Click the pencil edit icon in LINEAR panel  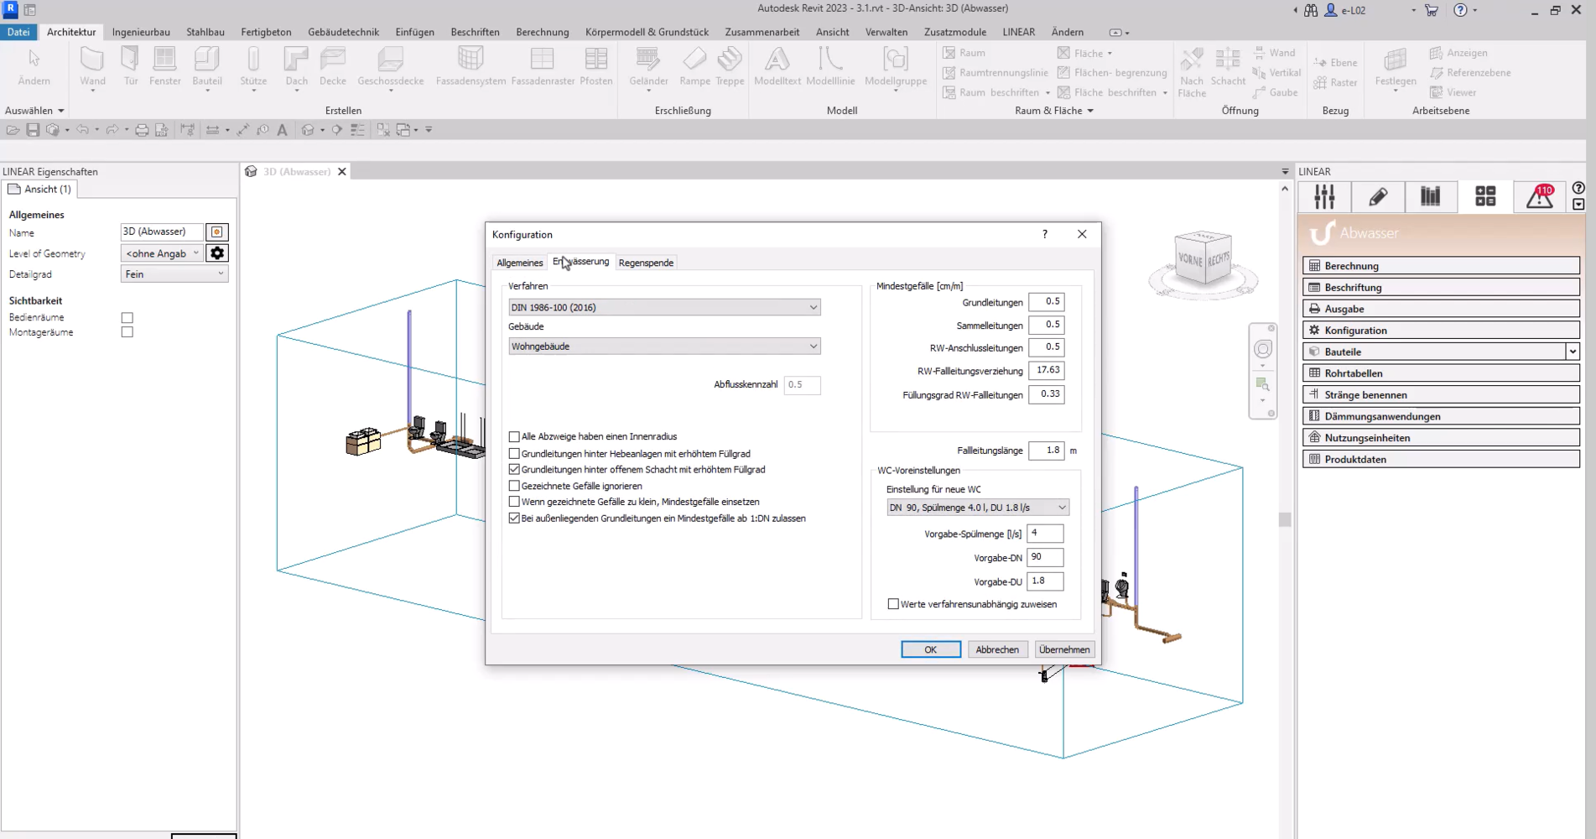point(1378,196)
